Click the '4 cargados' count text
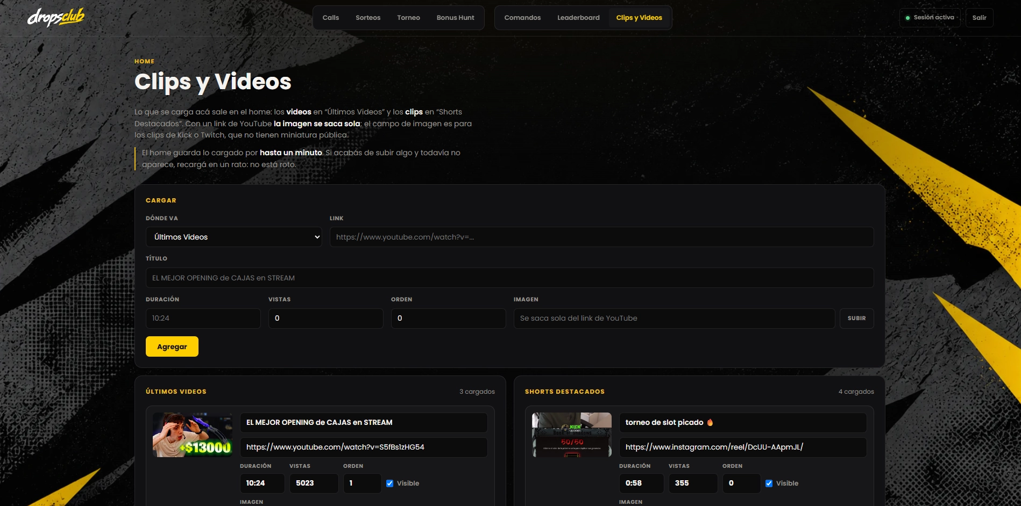This screenshot has height=506, width=1021. [x=856, y=392]
